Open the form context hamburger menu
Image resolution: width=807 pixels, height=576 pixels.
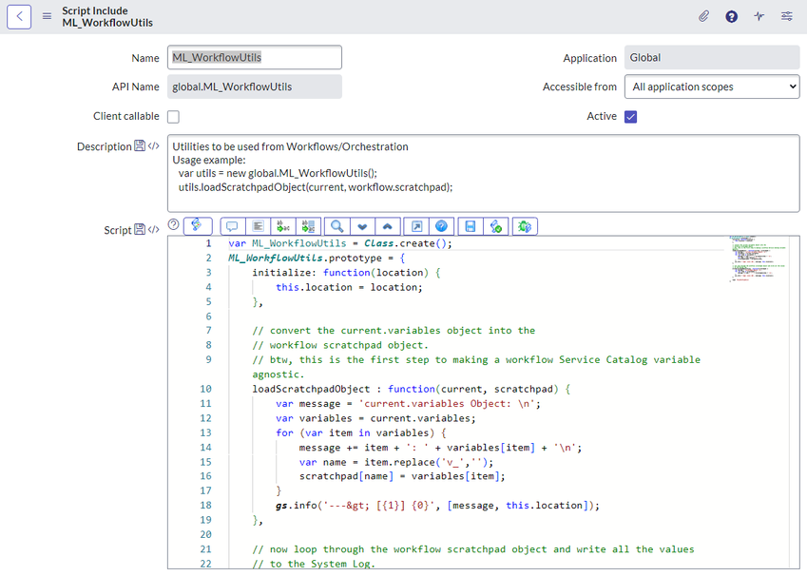pos(47,16)
